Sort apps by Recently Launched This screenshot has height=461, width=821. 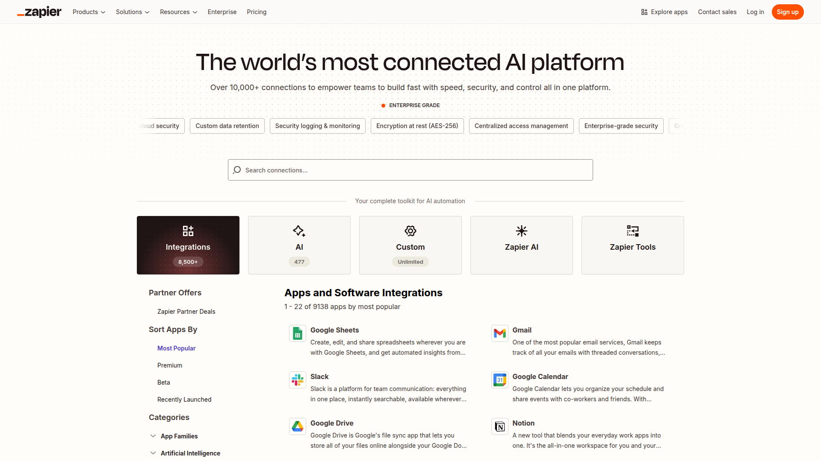point(184,399)
